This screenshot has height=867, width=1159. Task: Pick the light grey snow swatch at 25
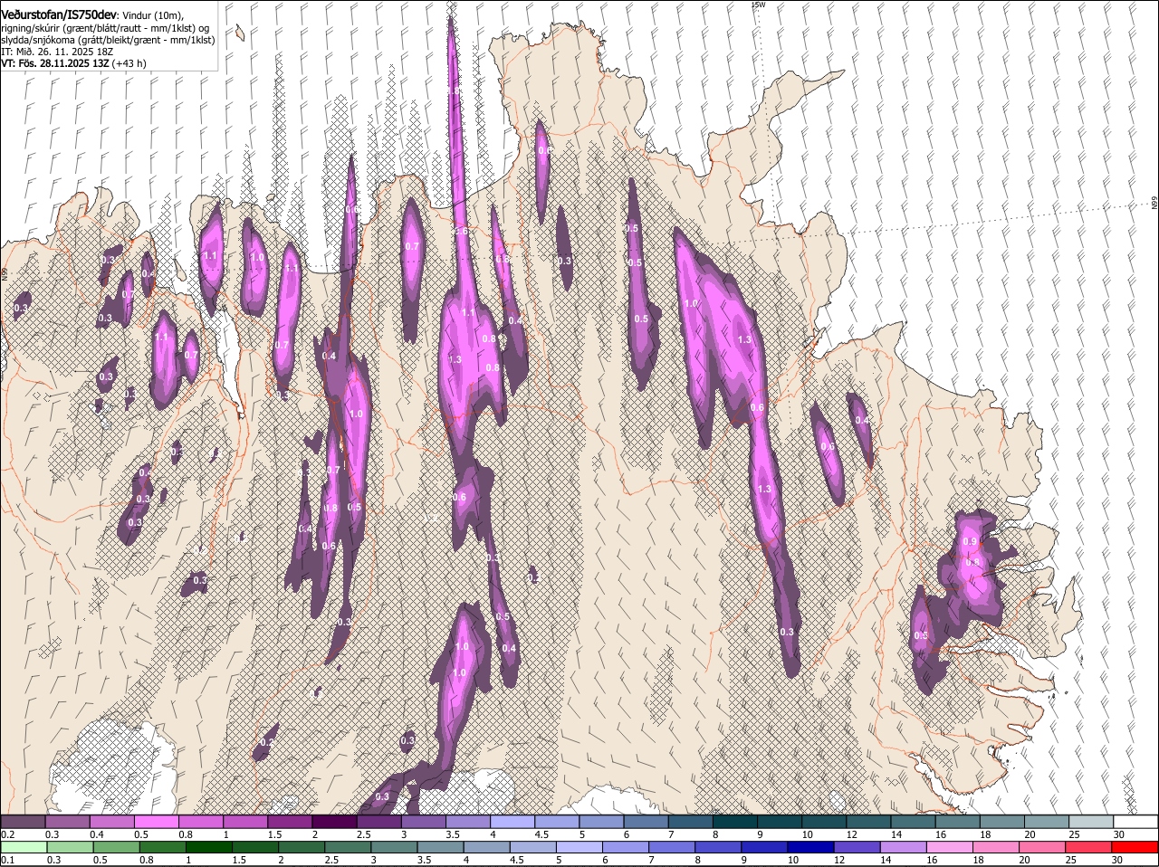click(1091, 822)
